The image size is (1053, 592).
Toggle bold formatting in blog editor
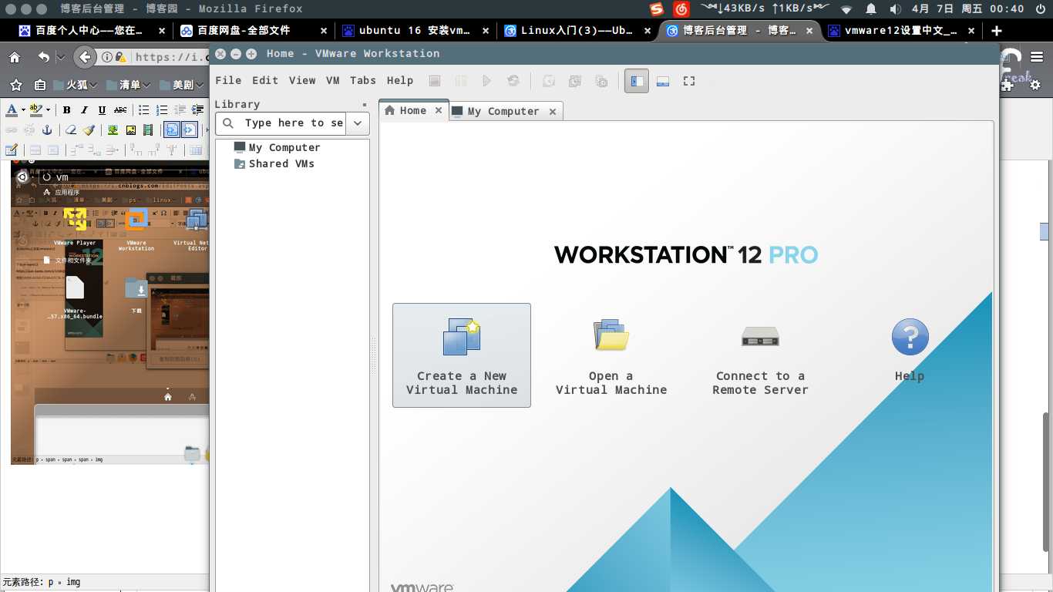click(67, 109)
